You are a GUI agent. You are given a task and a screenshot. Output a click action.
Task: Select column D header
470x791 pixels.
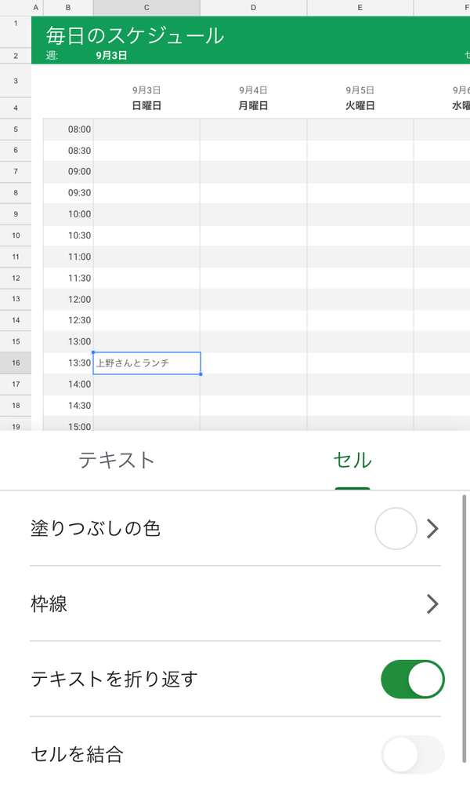pos(253,8)
